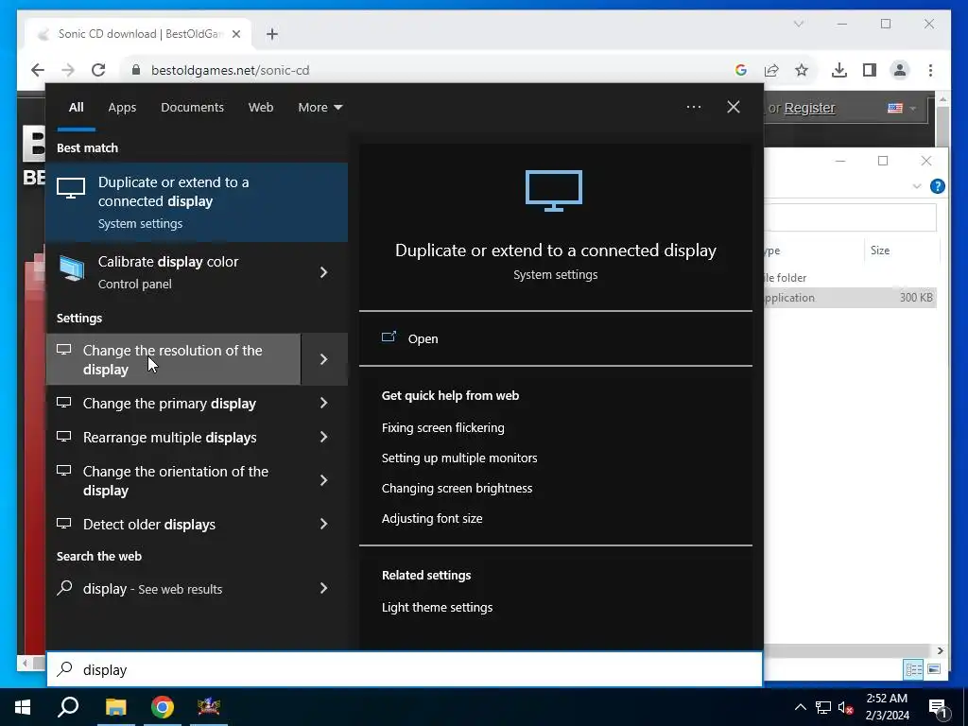Click the Register link on website

click(x=809, y=108)
